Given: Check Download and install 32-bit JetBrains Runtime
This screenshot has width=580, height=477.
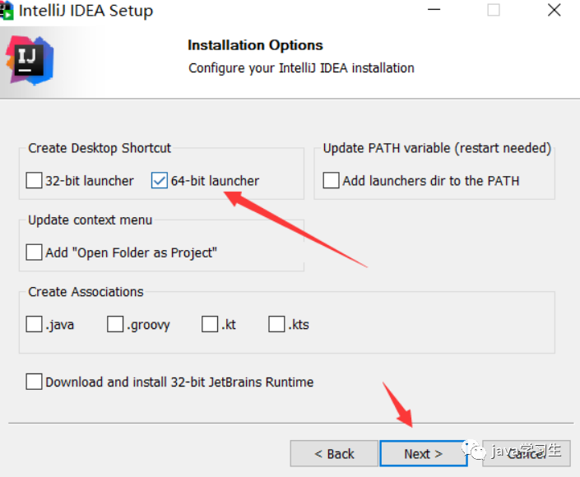Looking at the screenshot, I should click(34, 382).
